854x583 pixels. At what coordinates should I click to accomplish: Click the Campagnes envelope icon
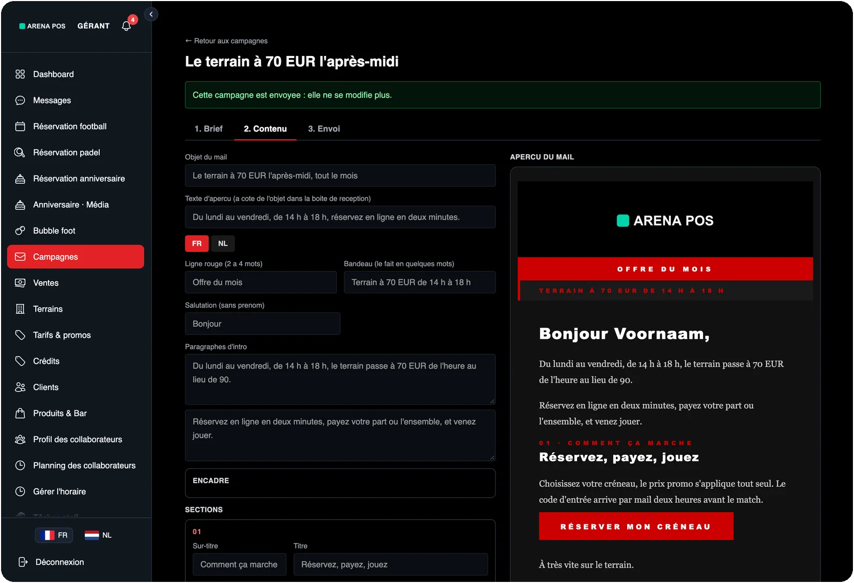point(20,257)
